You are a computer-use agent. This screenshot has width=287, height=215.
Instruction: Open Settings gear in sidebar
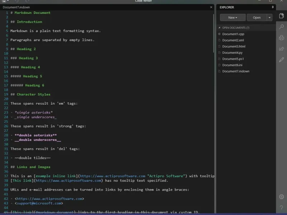282,197
